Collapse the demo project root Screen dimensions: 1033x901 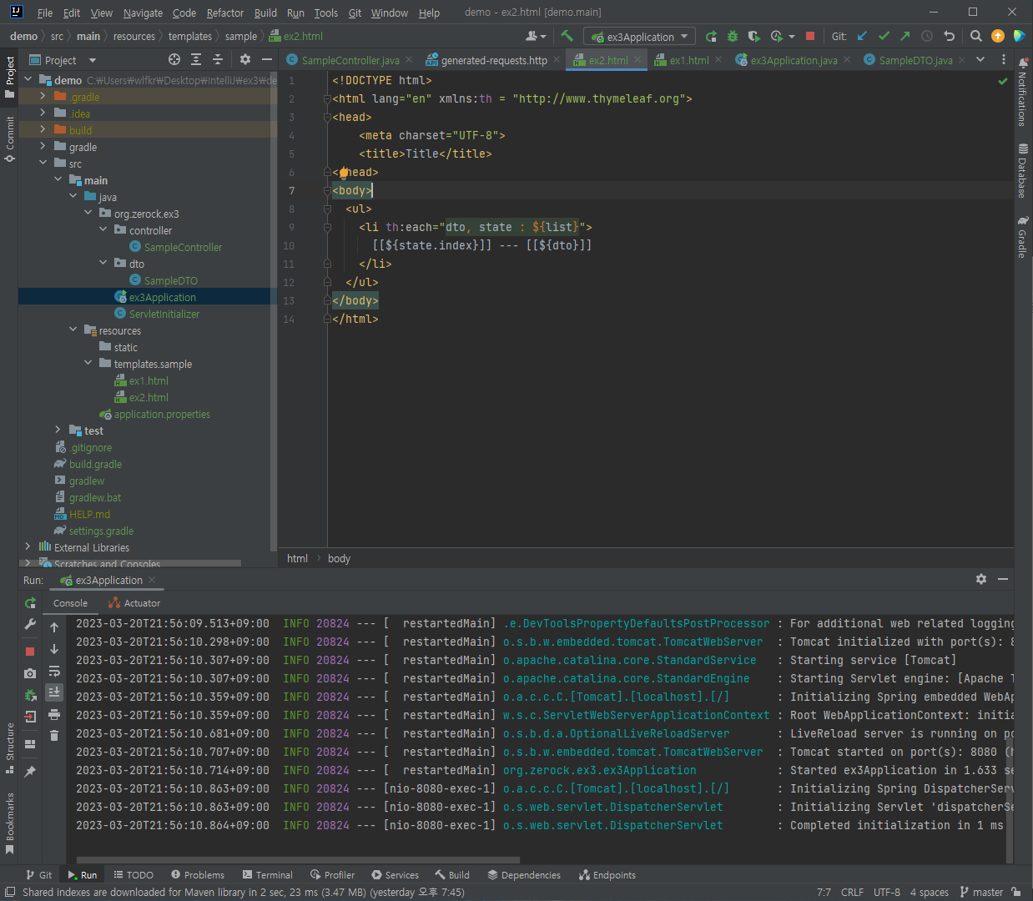click(x=28, y=80)
